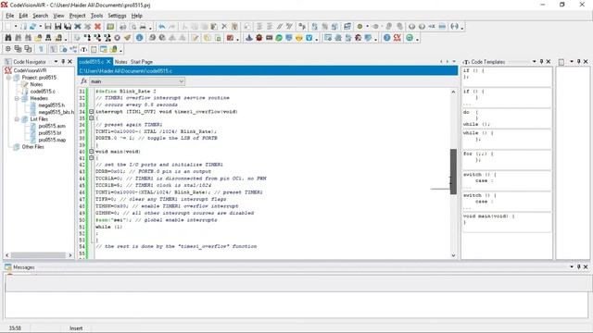This screenshot has height=333, width=593.
Task: Click the green circular icon next to chip icon
Action: pos(279,38)
